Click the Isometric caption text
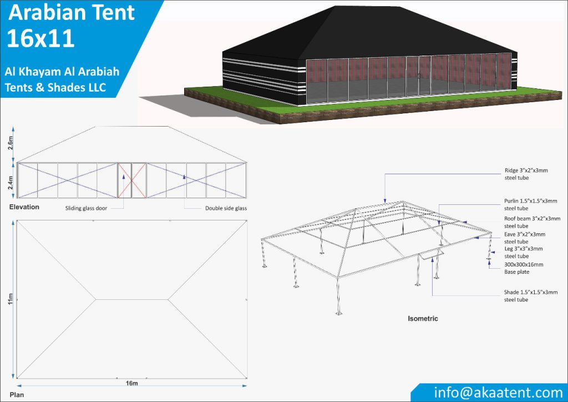Viewport: 568px width, 402px height. [x=423, y=318]
